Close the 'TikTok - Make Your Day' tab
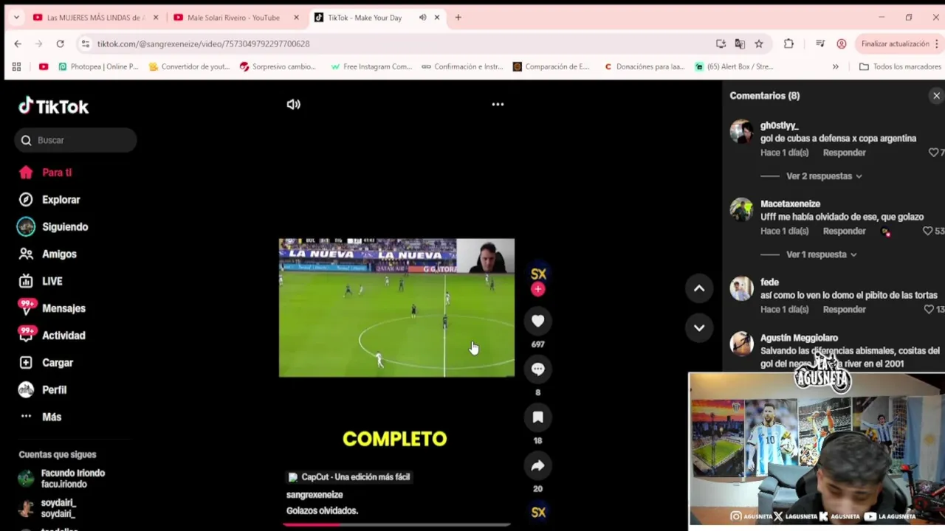The width and height of the screenshot is (945, 531). (x=437, y=18)
